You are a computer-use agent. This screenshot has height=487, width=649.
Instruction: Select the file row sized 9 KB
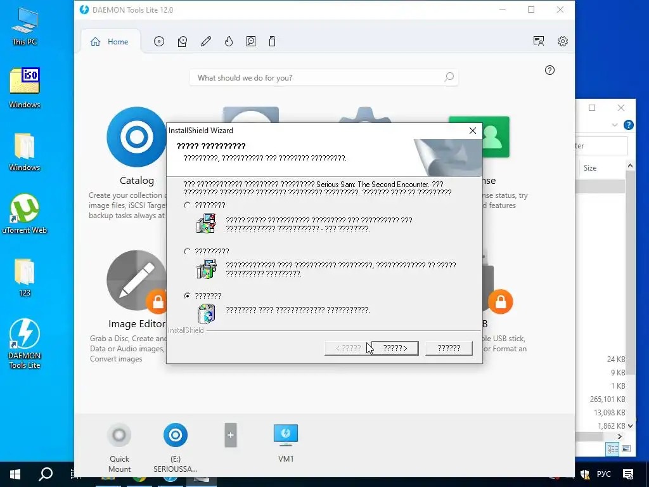click(600, 373)
